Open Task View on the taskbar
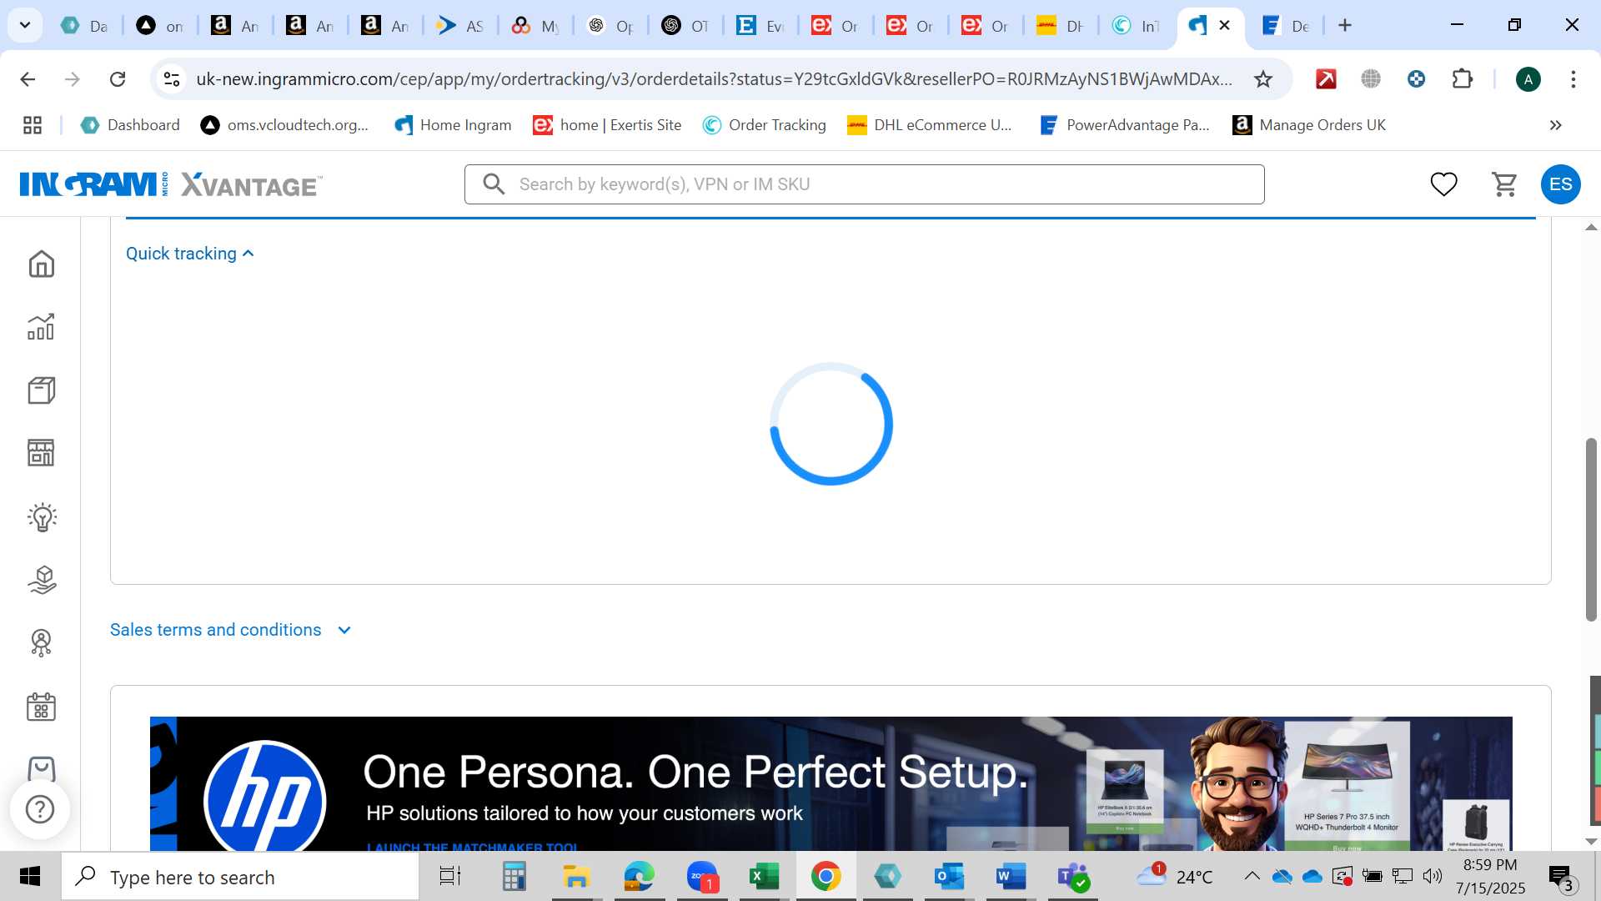Screen dimensions: 1601x901 450,877
